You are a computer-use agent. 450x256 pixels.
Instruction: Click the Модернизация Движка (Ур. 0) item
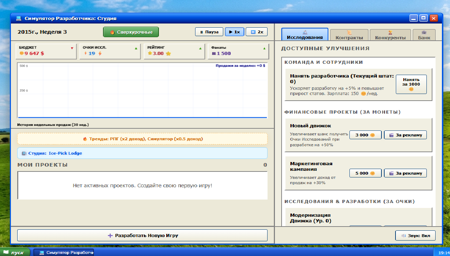358,217
